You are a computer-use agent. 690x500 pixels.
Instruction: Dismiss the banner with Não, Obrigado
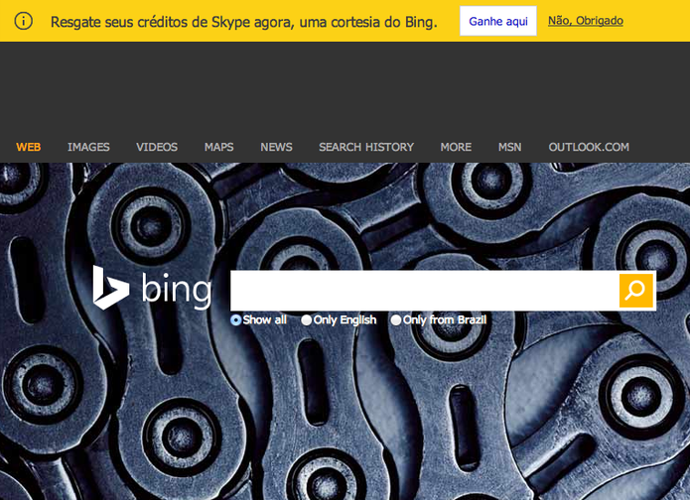[x=586, y=21]
